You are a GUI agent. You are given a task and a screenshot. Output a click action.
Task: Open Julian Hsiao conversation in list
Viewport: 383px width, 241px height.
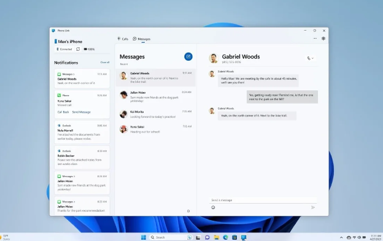click(156, 96)
